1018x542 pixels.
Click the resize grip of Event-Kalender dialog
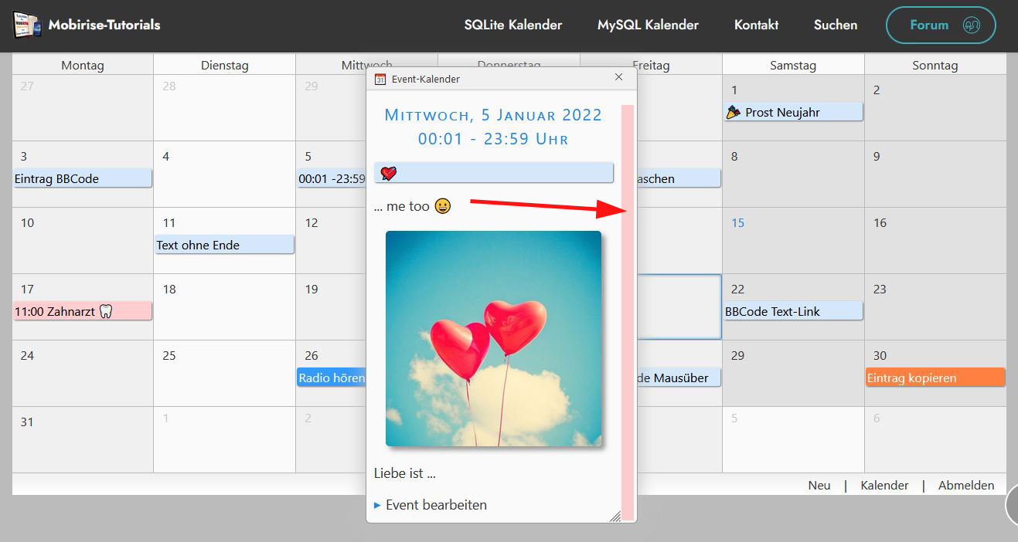coord(615,517)
